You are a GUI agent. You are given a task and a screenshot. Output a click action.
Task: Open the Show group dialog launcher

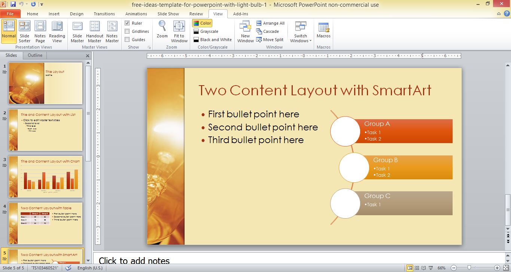tap(149, 47)
